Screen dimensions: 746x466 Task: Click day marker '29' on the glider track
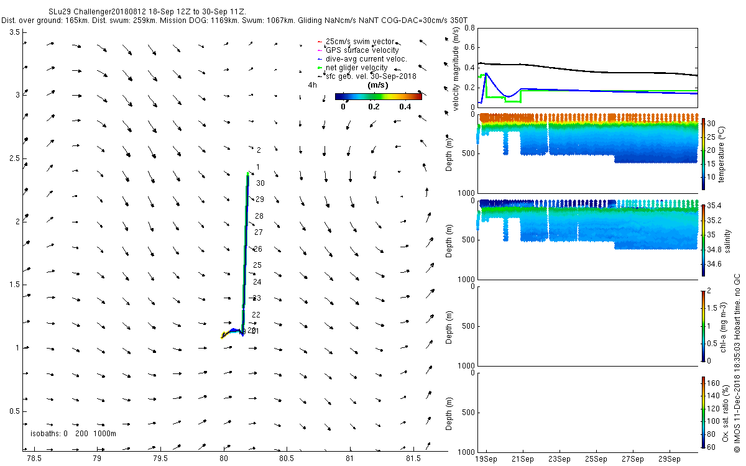[x=260, y=199]
